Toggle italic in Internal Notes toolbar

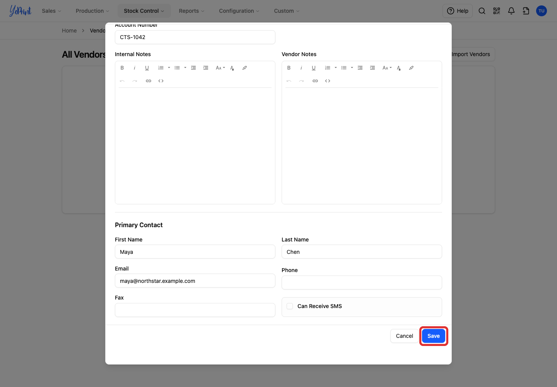coord(135,68)
